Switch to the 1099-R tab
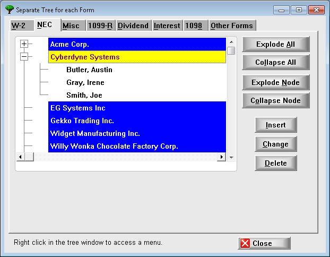330x257 pixels. tap(100, 25)
